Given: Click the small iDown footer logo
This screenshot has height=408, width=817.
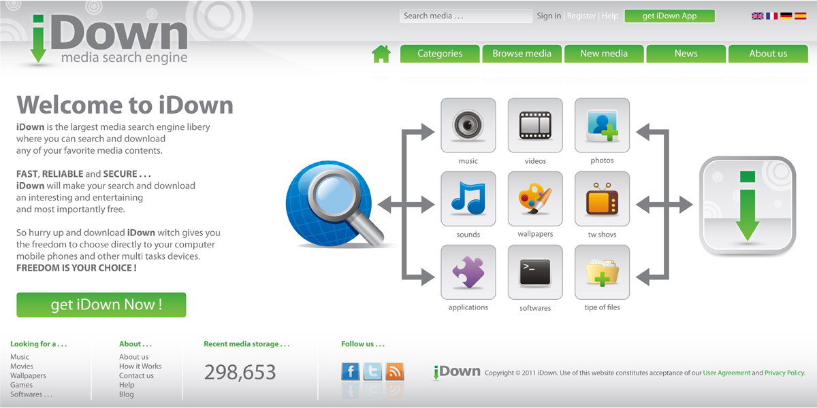Looking at the screenshot, I should (x=456, y=371).
